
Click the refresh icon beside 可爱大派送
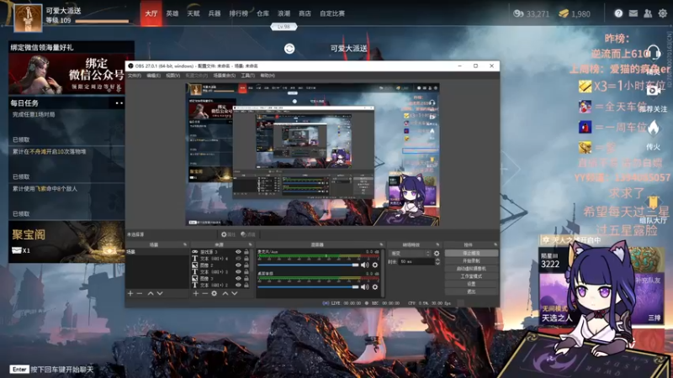[289, 49]
